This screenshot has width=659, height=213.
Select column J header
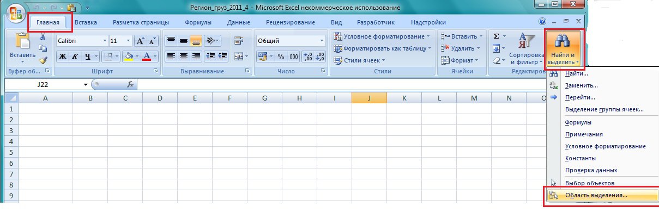[369, 98]
